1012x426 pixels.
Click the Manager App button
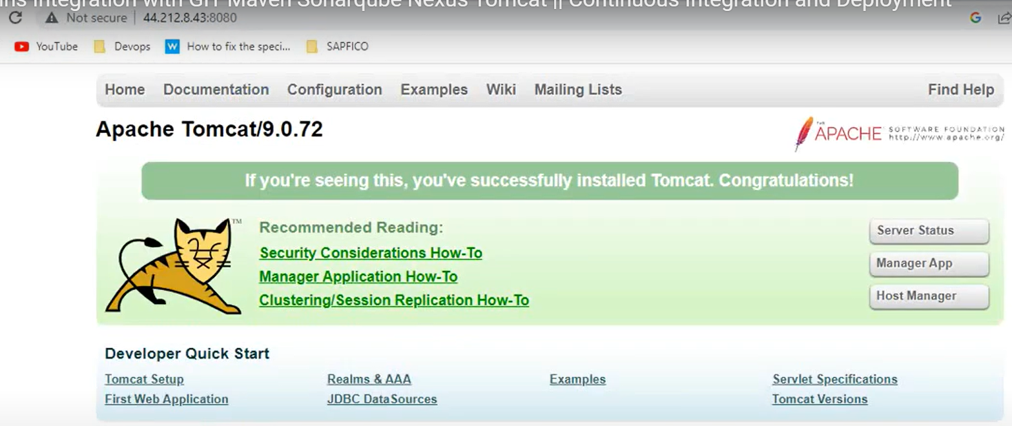point(929,264)
